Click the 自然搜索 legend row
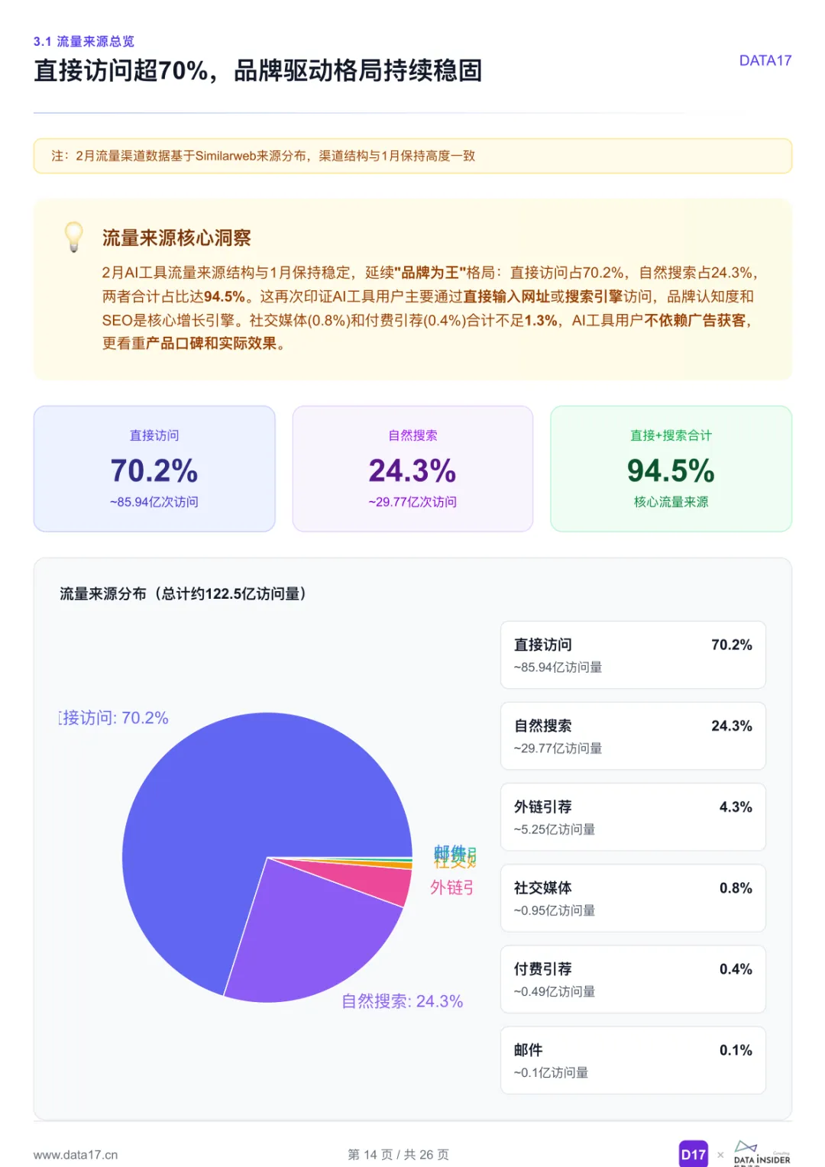This screenshot has width=825, height=1167. coord(632,735)
